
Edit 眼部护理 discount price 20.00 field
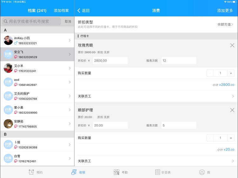tap(110, 125)
